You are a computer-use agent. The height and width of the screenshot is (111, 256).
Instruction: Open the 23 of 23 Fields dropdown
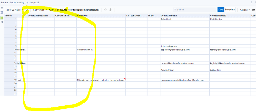[15, 10]
